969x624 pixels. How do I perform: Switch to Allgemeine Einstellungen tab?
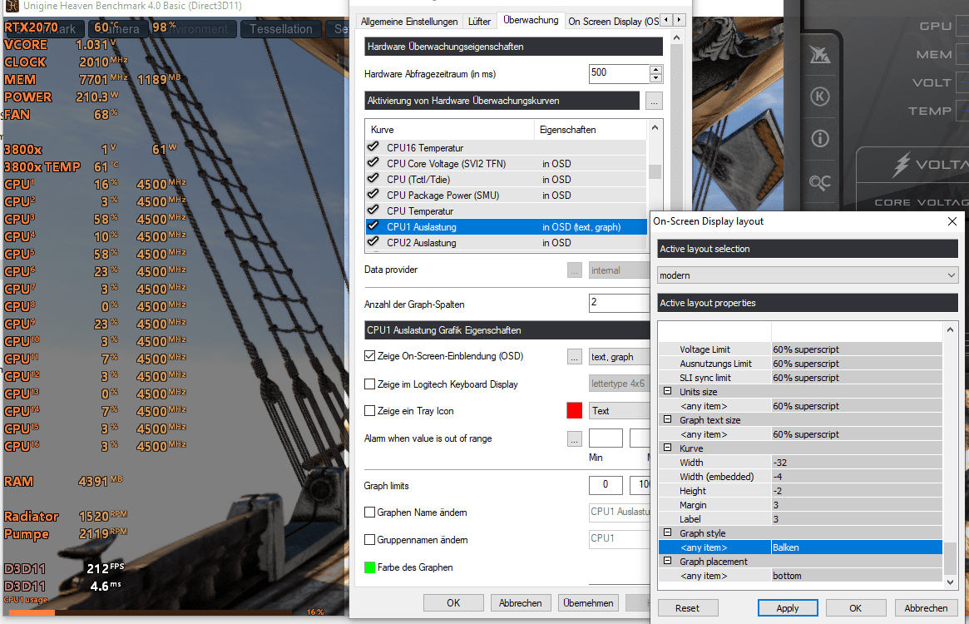tap(409, 22)
